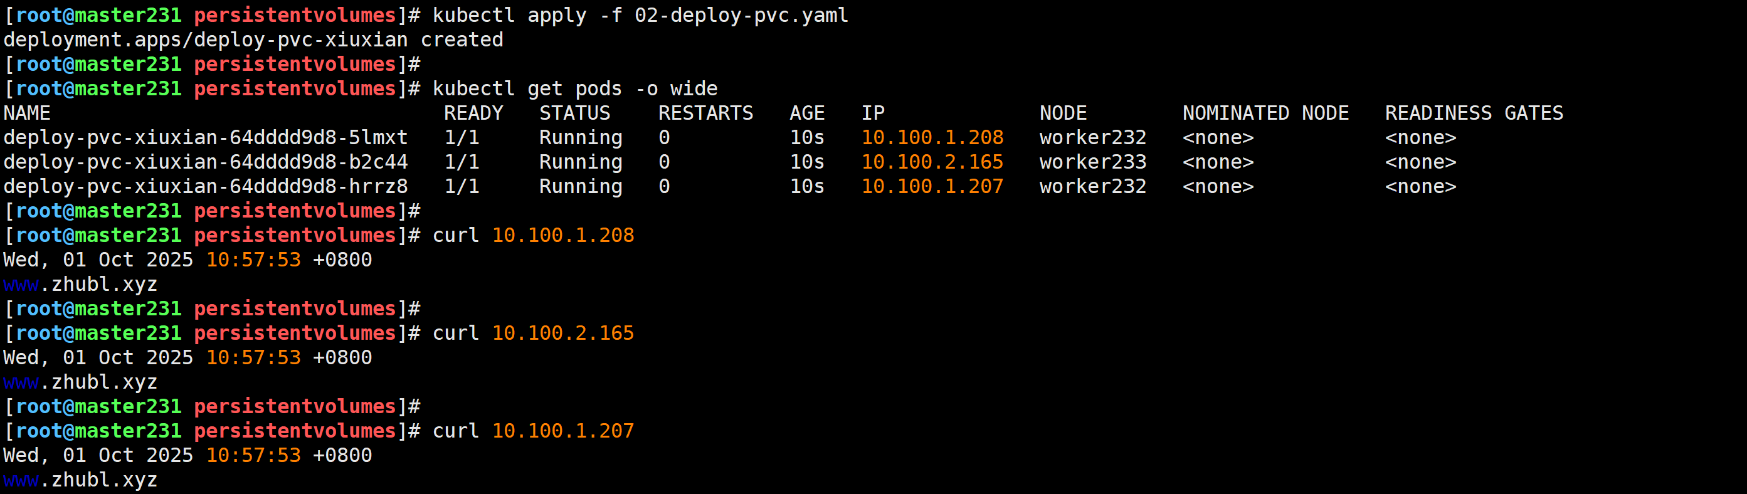1747x494 pixels.
Task: Click the NAME column header
Action: (x=27, y=112)
